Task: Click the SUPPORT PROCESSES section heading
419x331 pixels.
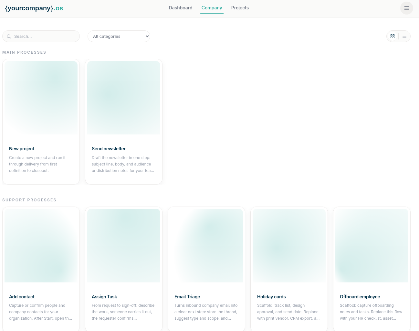Action: click(x=29, y=200)
